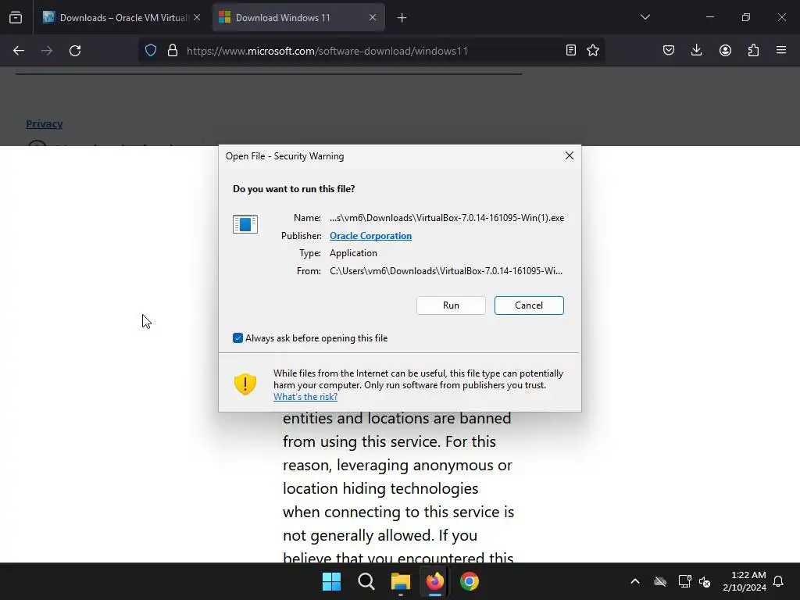Click the application file icon in dialog
800x600 pixels.
245,224
